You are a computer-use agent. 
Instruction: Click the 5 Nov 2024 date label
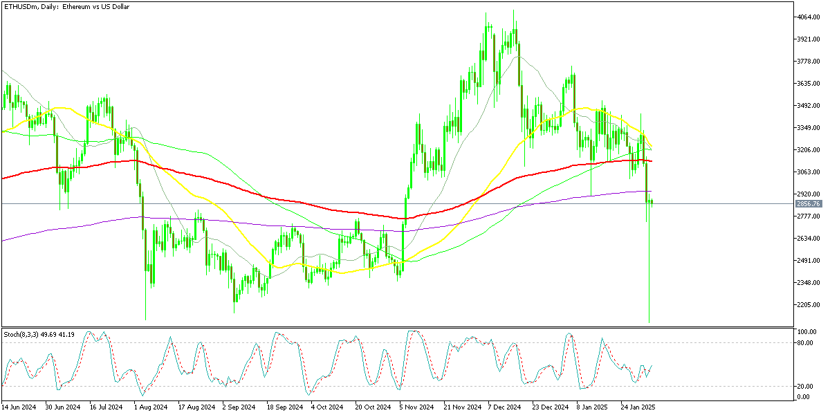[x=417, y=407]
